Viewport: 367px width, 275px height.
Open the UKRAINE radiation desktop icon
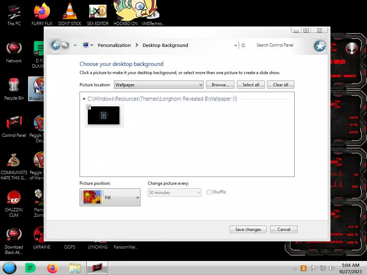point(42,238)
